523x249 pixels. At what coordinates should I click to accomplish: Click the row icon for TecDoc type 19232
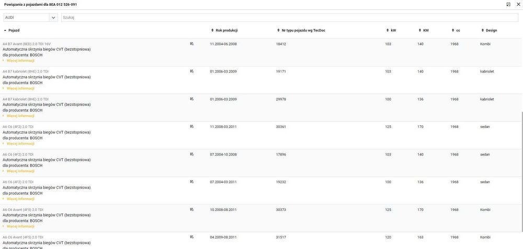(192, 182)
